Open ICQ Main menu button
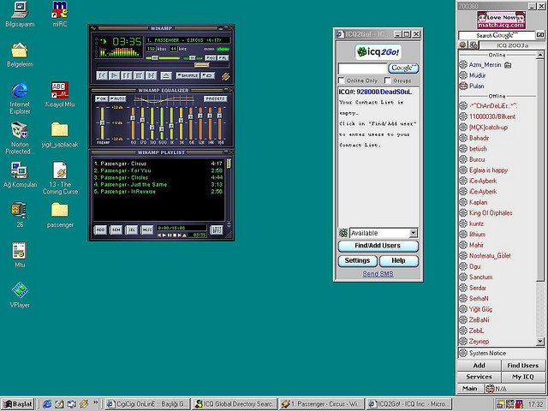The width and height of the screenshot is (548, 411). 470,388
